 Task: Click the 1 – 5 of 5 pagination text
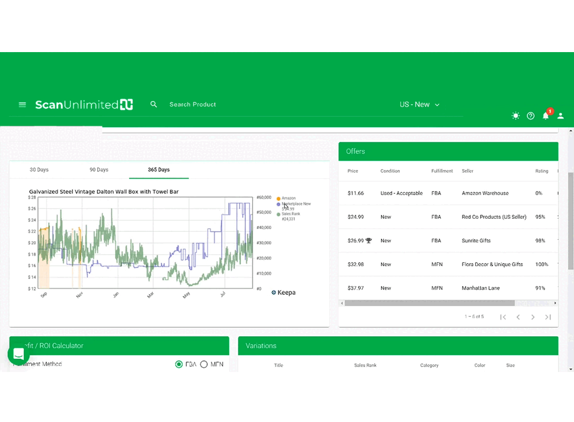click(474, 317)
